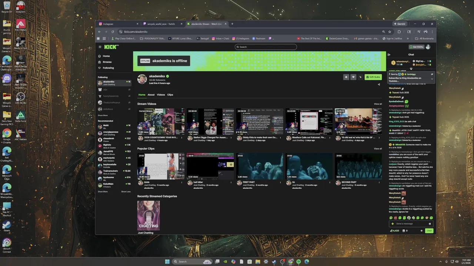This screenshot has height=266, width=474.
Task: Open the Kick hamburger sidebar menu
Action: click(100, 47)
